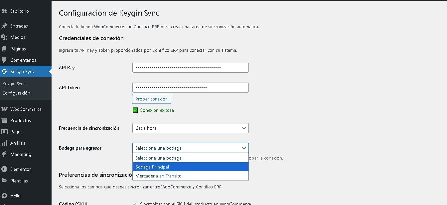Click the Medios media icon

pos(4,37)
